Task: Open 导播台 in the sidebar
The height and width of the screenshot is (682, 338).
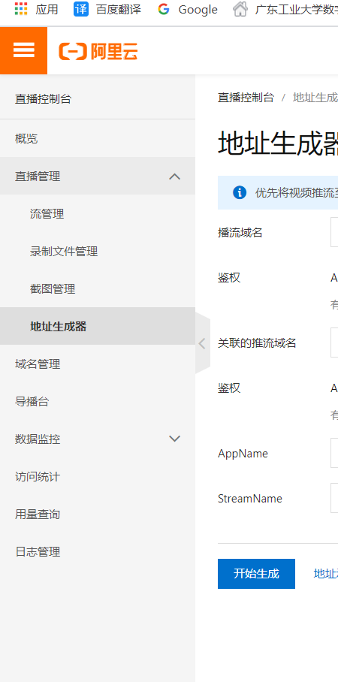Action: (x=98, y=401)
